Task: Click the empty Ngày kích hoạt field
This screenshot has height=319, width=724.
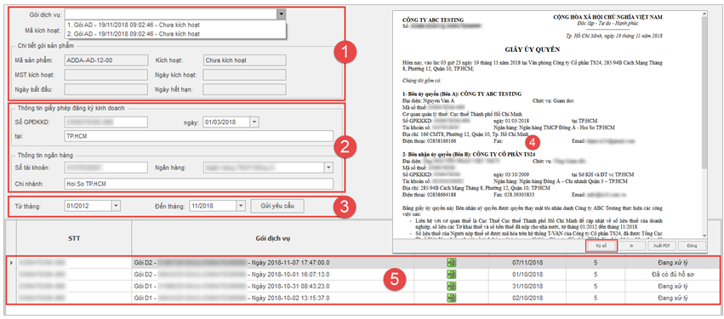Action: click(244, 74)
